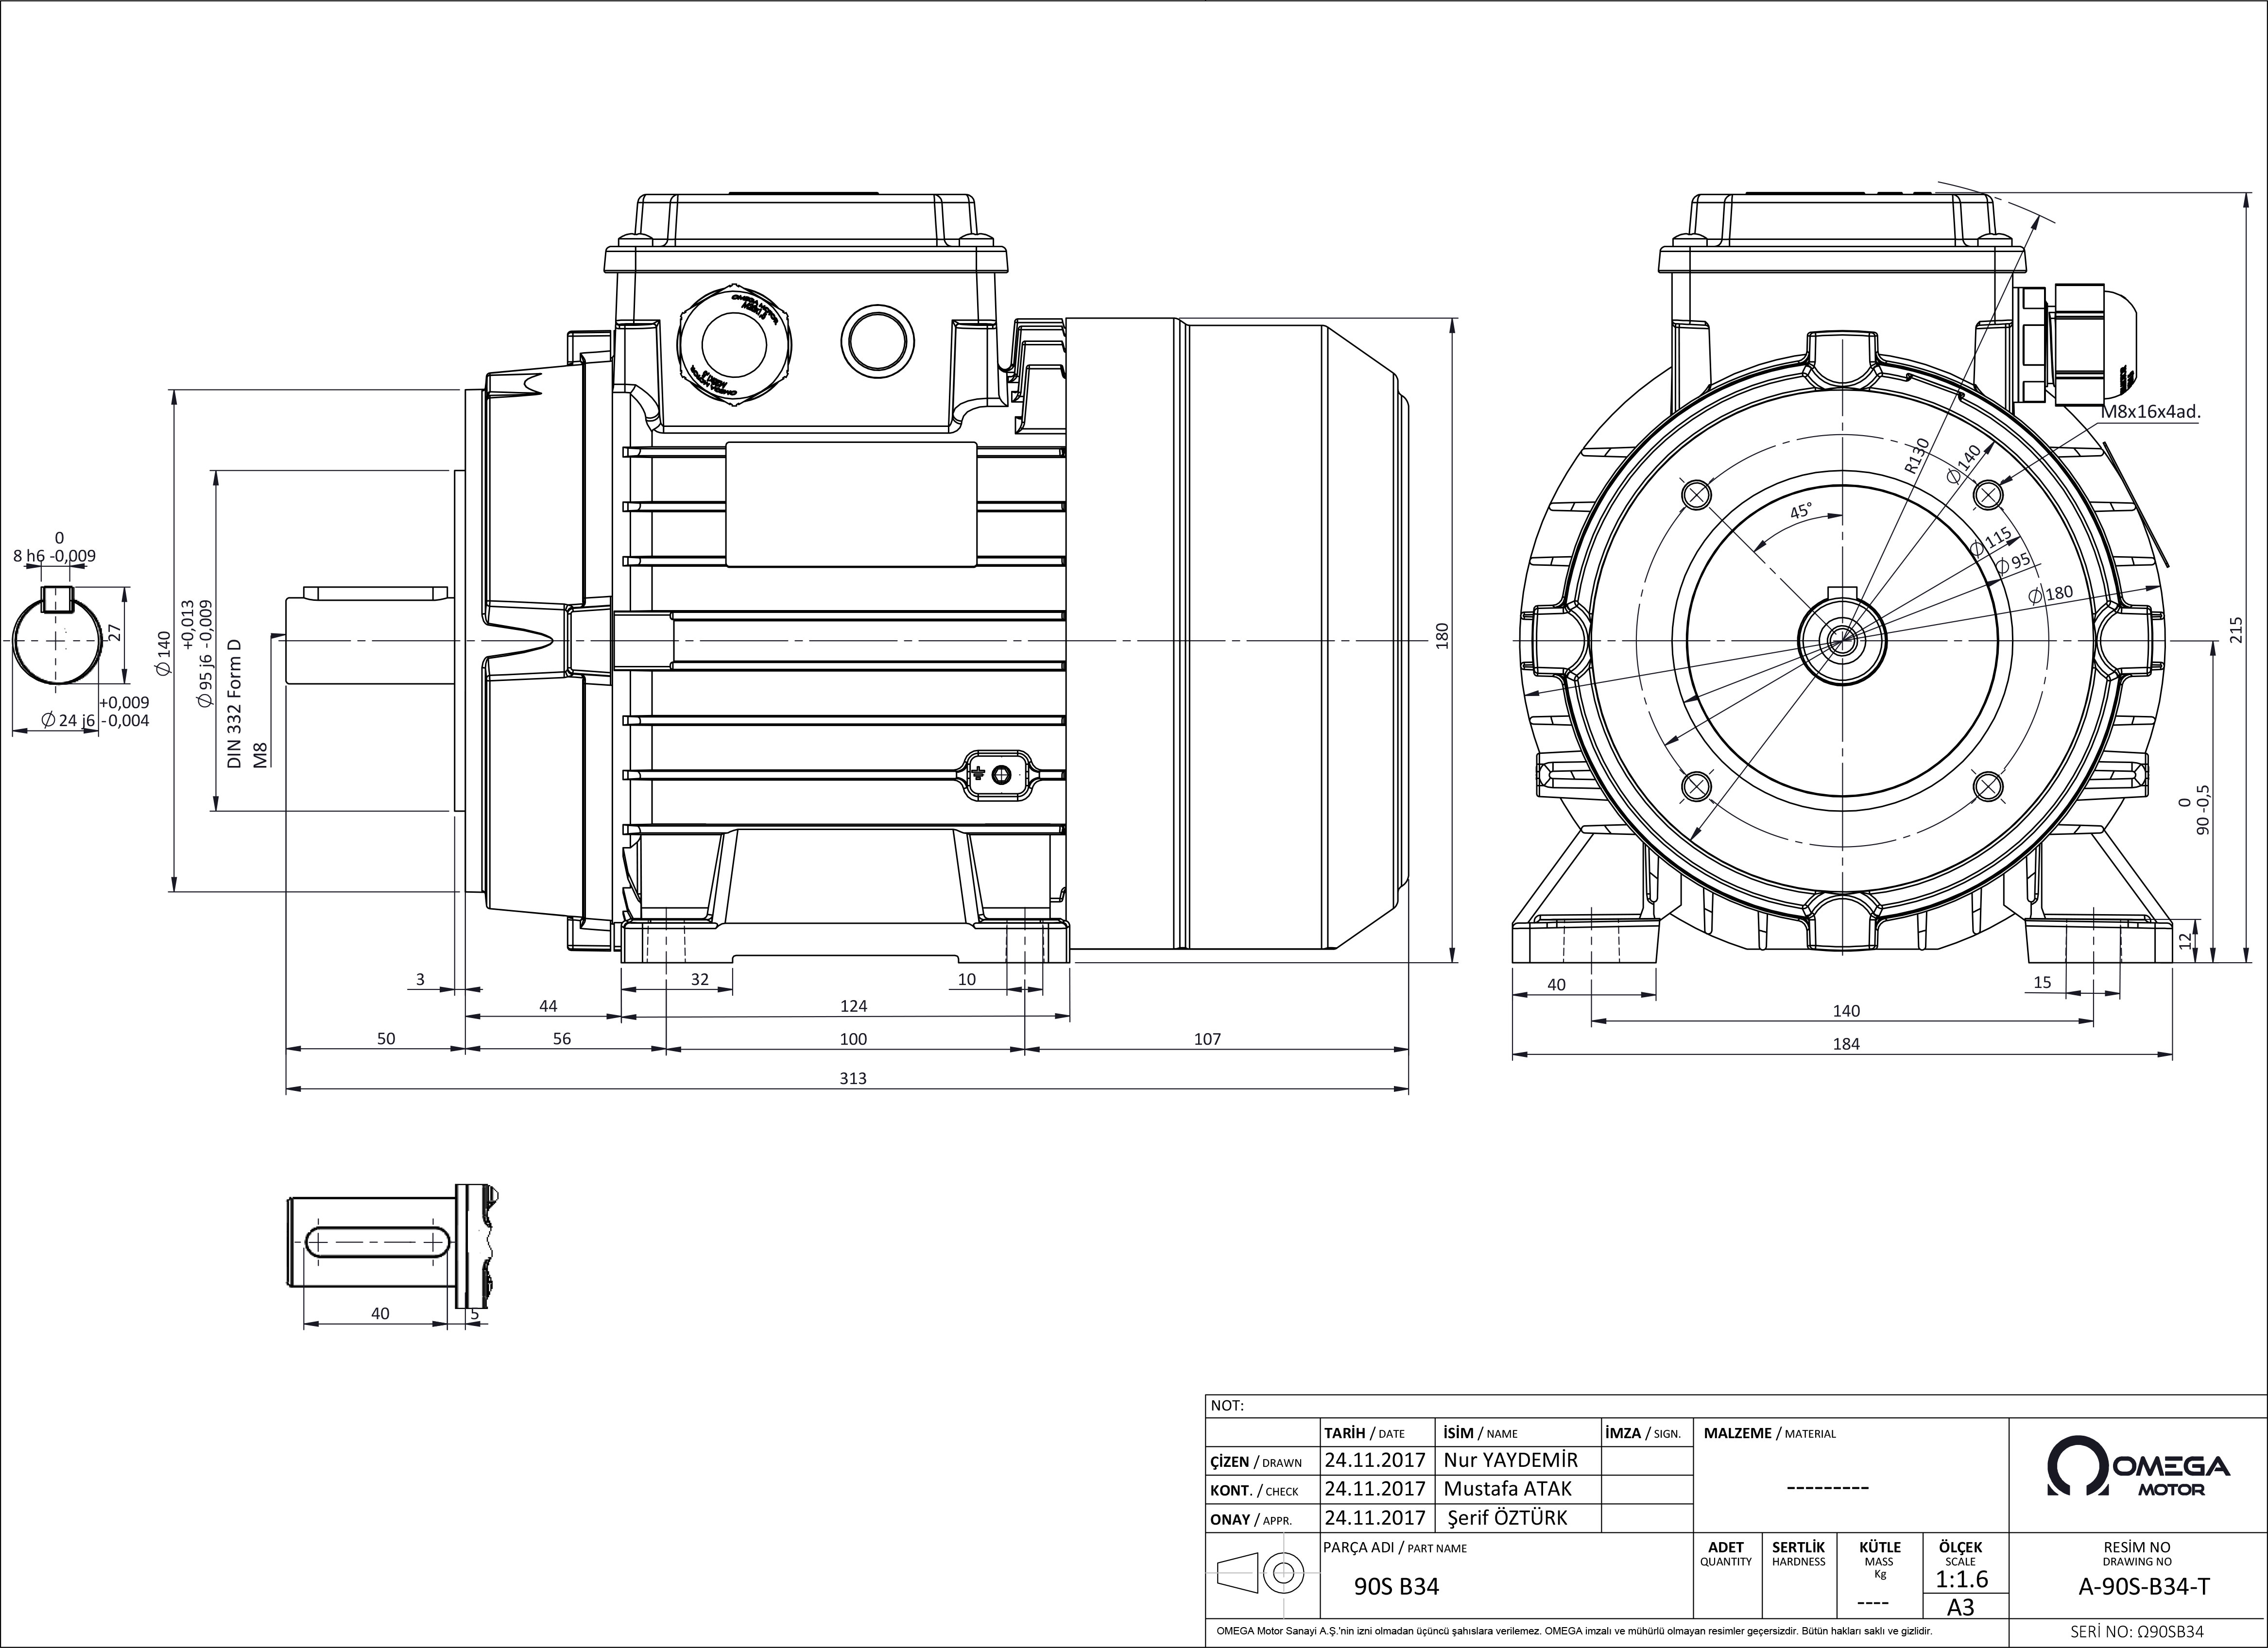Click the 45° angle dimension
This screenshot has height=1648, width=2268.
pos(1800,510)
